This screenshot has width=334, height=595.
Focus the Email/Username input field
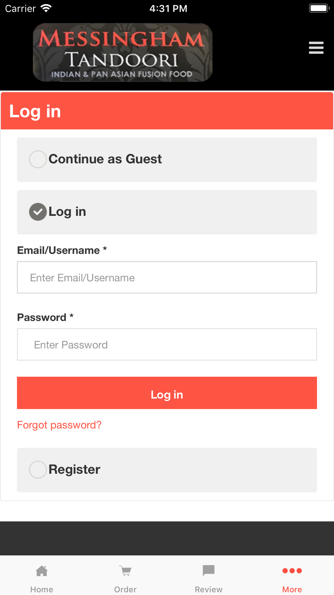(167, 277)
